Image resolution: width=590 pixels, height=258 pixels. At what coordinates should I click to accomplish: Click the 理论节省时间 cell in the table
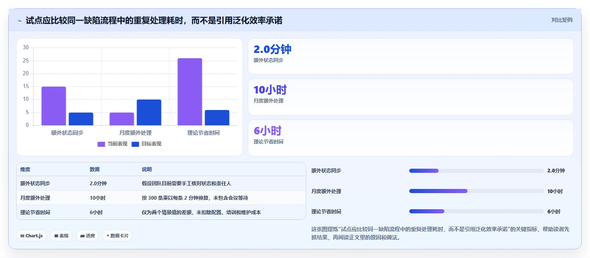click(x=35, y=213)
